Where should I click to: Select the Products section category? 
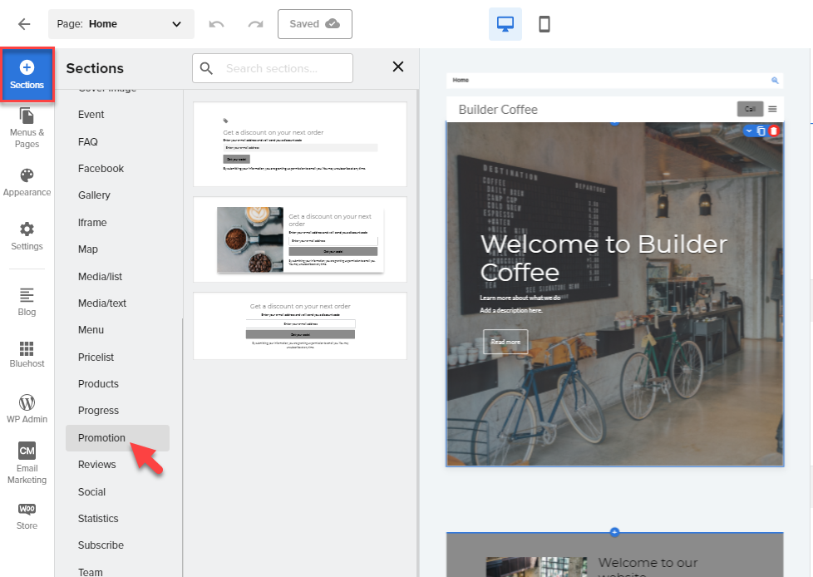point(98,384)
